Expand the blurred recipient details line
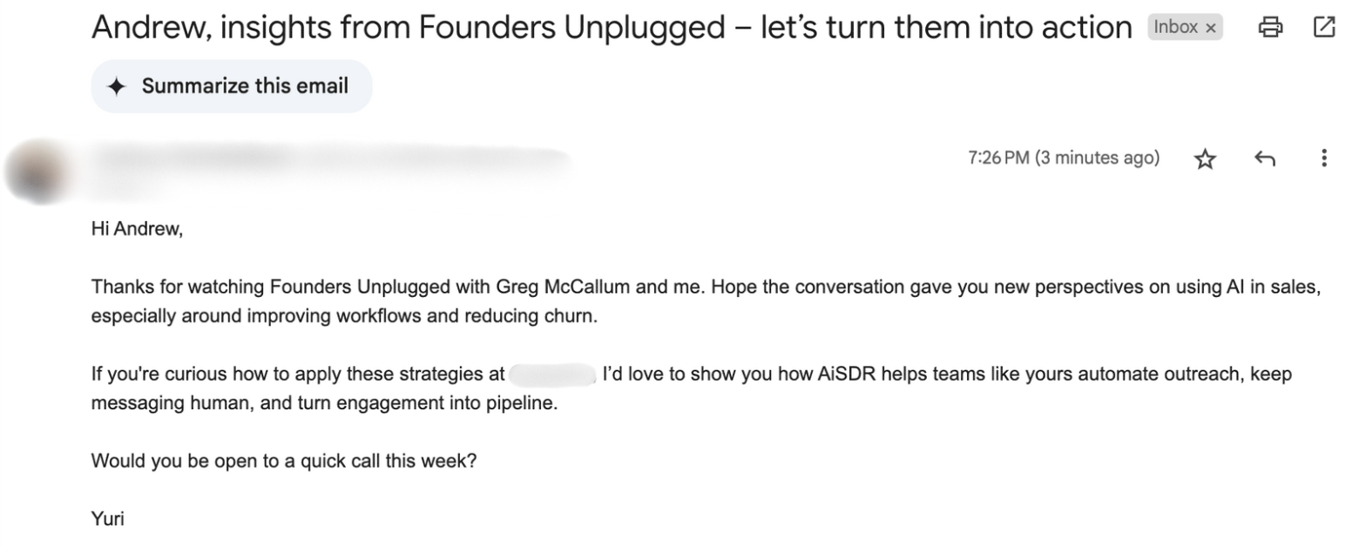 pyautogui.click(x=131, y=185)
